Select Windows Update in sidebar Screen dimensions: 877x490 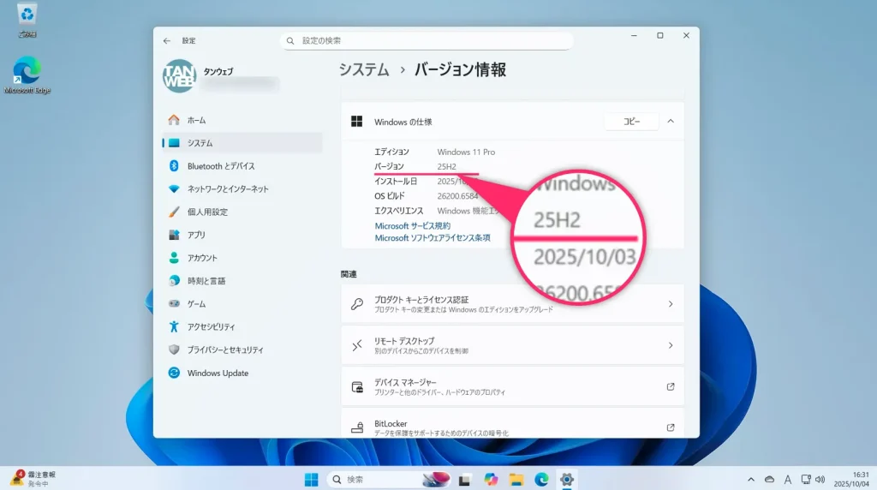coord(218,373)
